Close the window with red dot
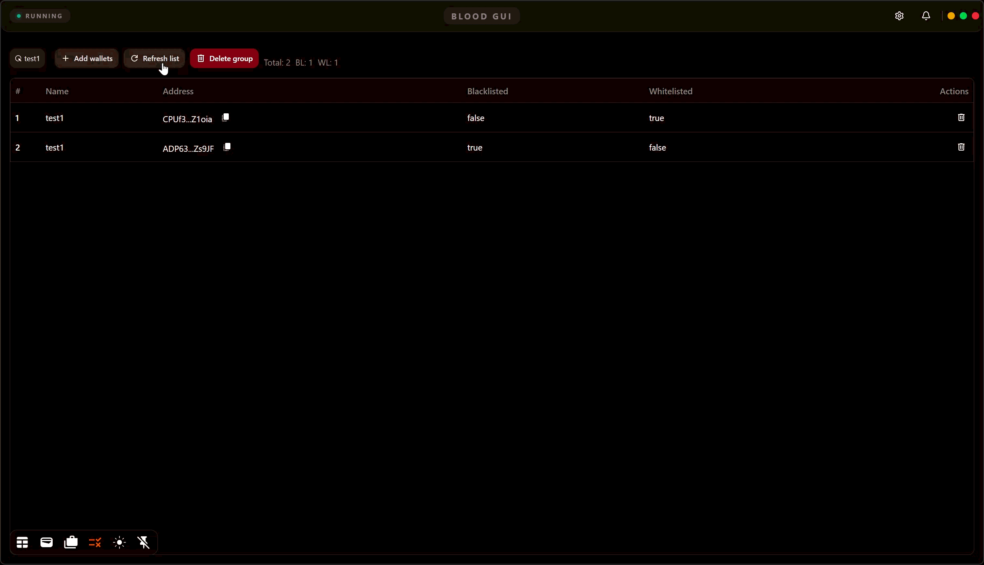This screenshot has height=565, width=984. (x=975, y=16)
